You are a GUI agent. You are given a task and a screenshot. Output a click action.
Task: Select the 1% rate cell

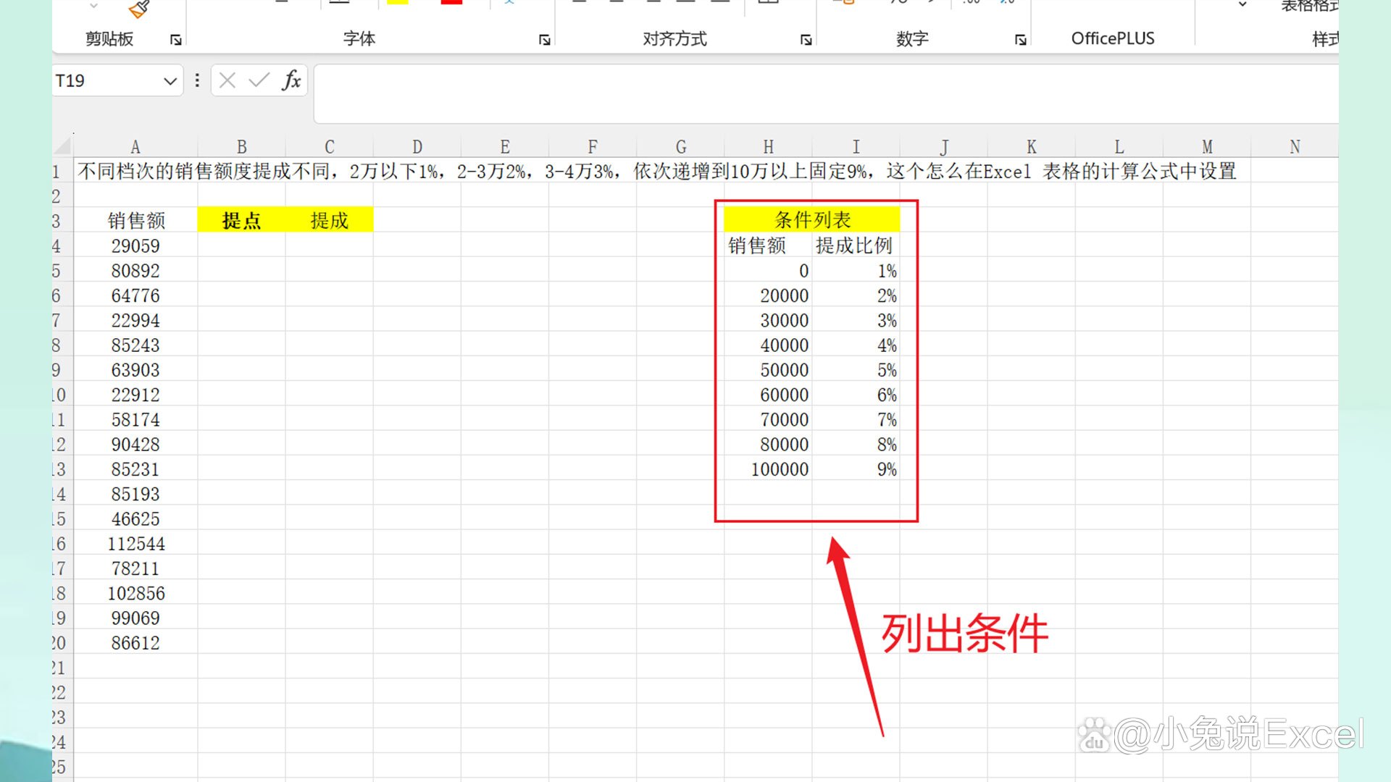point(856,271)
